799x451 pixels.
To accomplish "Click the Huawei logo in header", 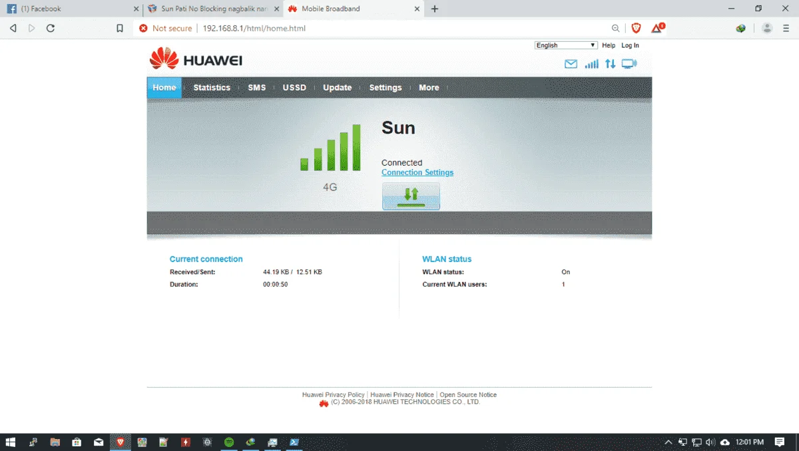I will click(x=196, y=60).
